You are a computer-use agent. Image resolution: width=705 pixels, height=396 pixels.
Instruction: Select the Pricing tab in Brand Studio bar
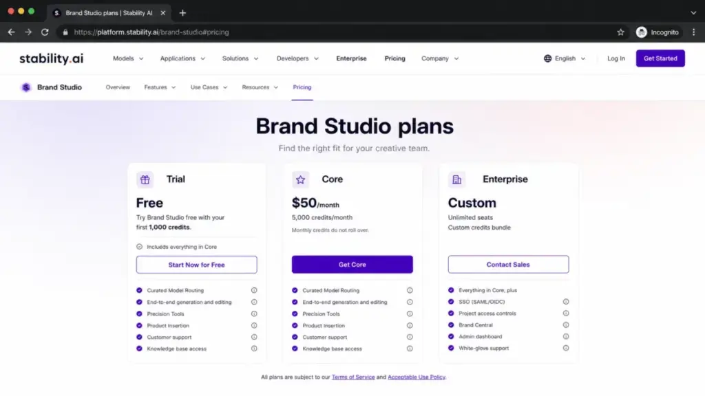pyautogui.click(x=302, y=87)
